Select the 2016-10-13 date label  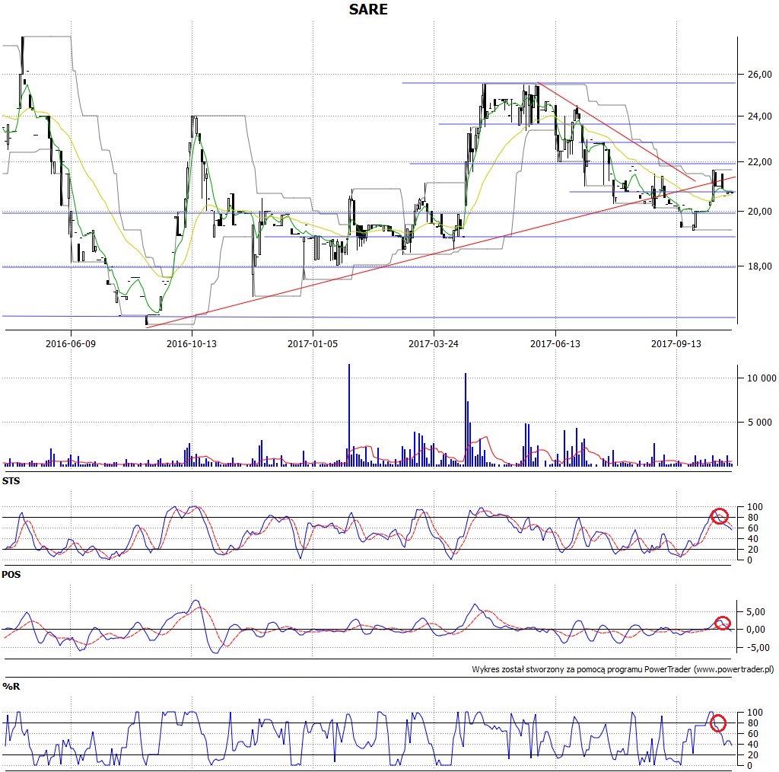[191, 343]
